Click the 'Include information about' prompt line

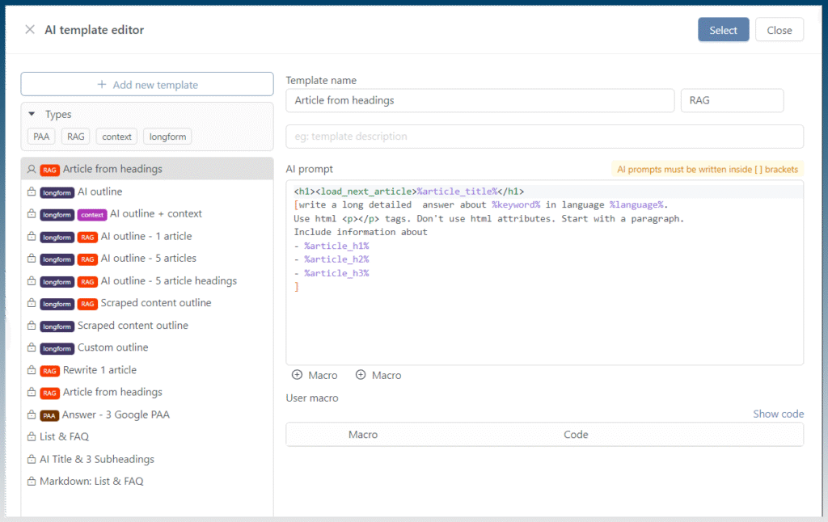coord(361,232)
